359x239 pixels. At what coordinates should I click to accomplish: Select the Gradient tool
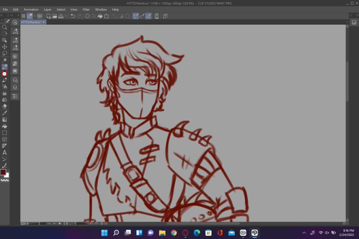click(x=4, y=120)
